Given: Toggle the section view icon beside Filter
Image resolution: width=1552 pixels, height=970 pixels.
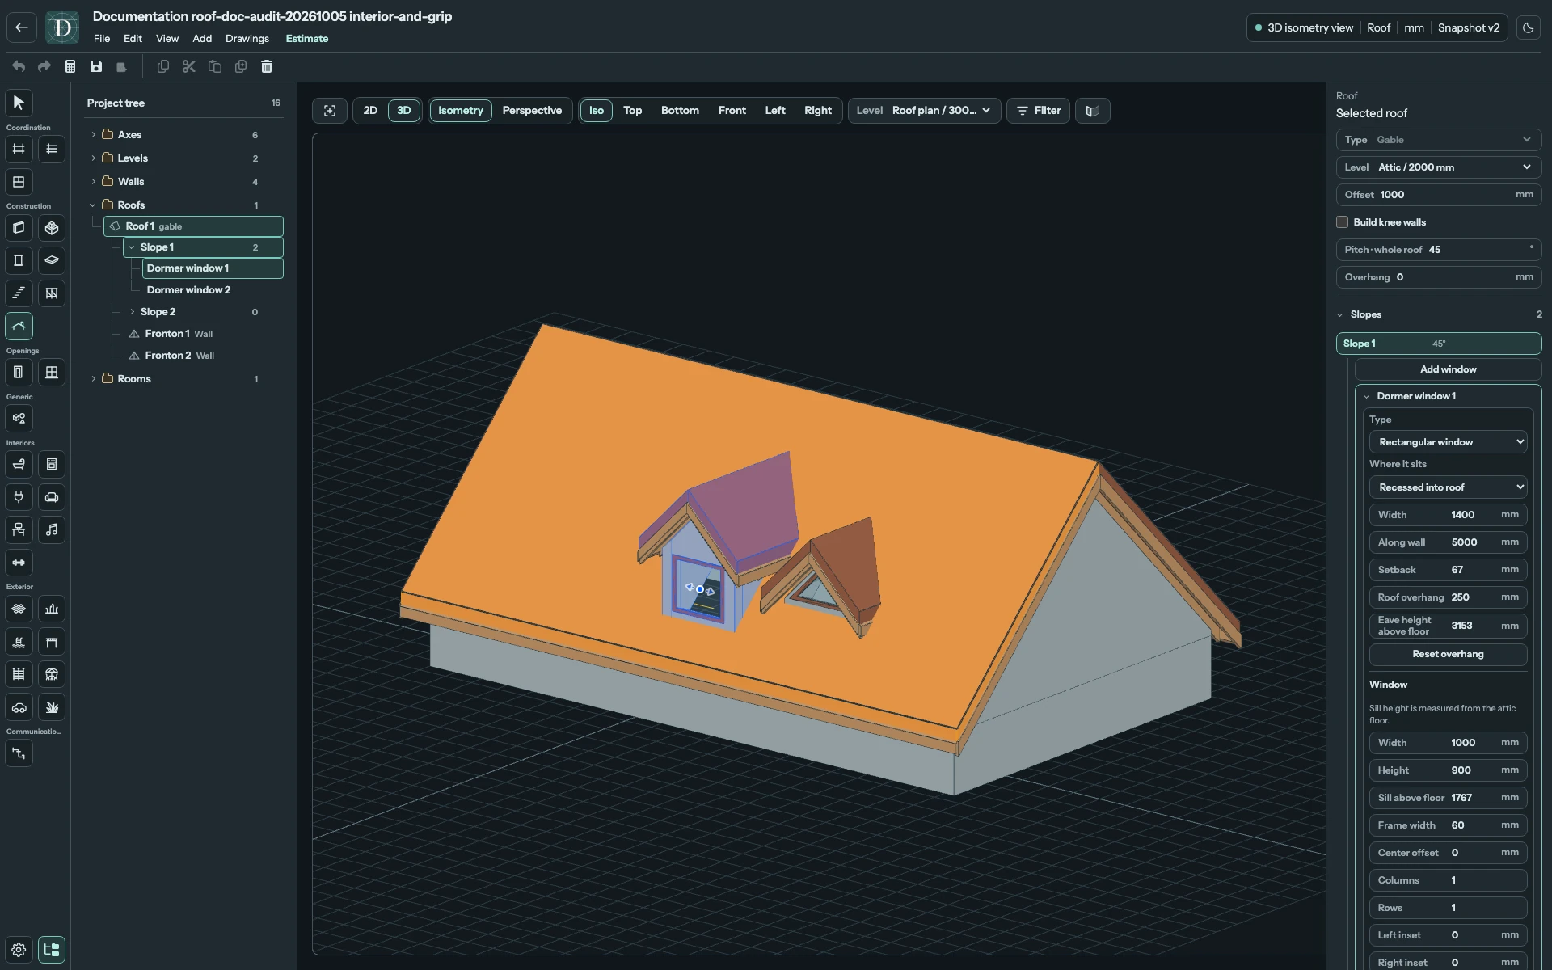Looking at the screenshot, I should click(1092, 111).
